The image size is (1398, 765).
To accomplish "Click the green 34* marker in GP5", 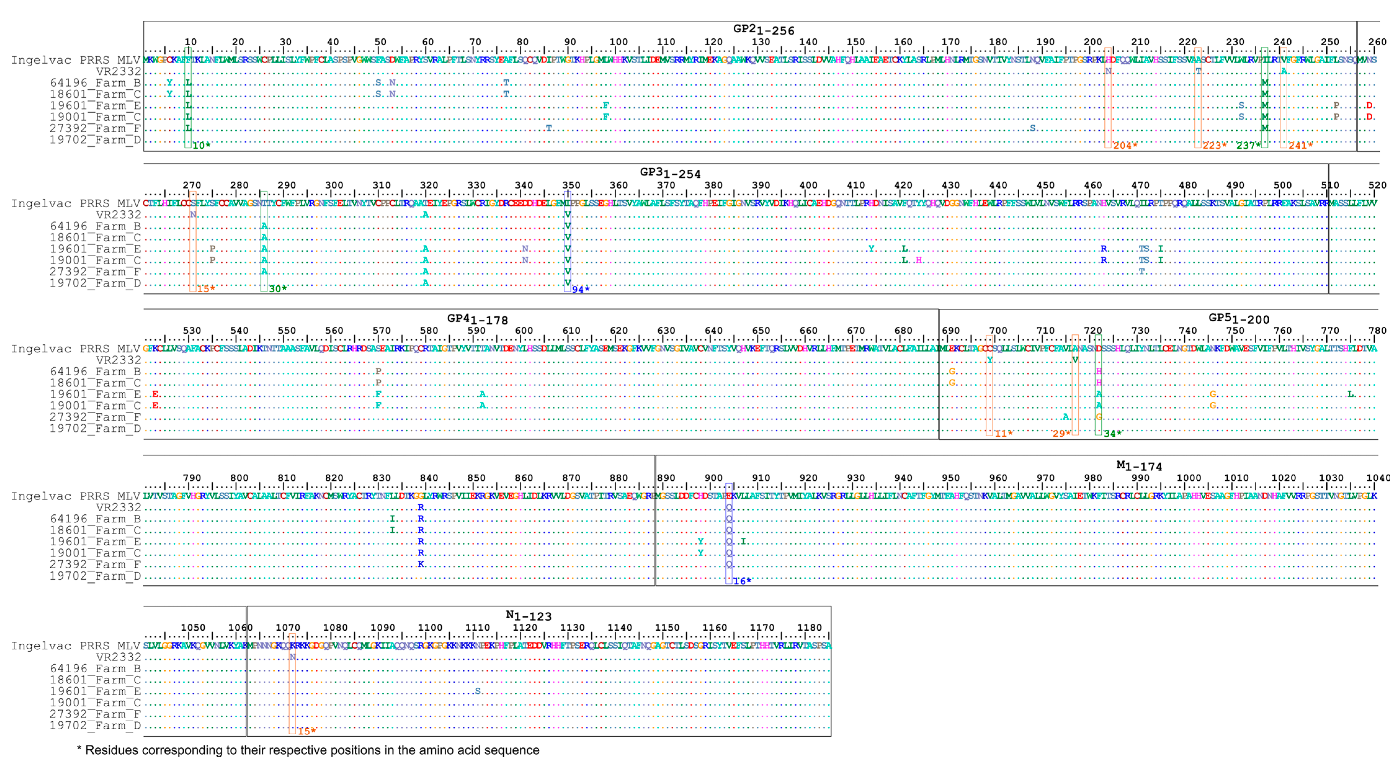I will pyautogui.click(x=1112, y=433).
